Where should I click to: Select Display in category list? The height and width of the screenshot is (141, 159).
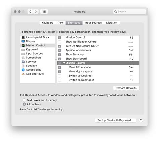[x=38, y=41]
